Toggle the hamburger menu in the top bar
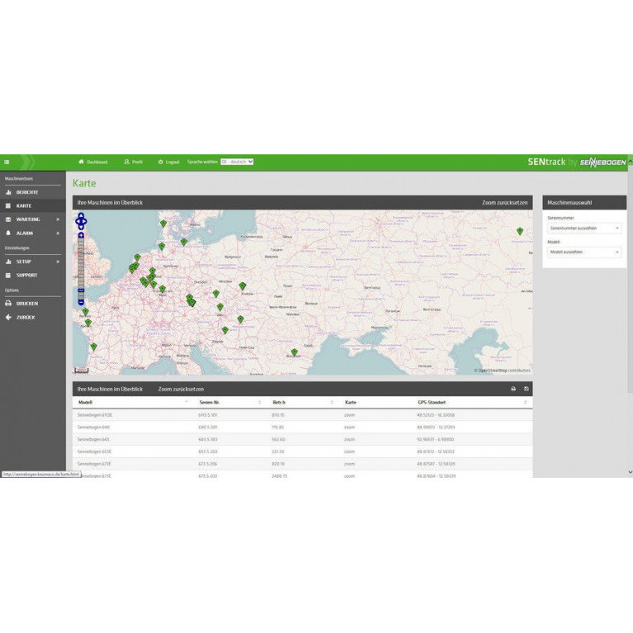This screenshot has height=633, width=633. [x=7, y=163]
